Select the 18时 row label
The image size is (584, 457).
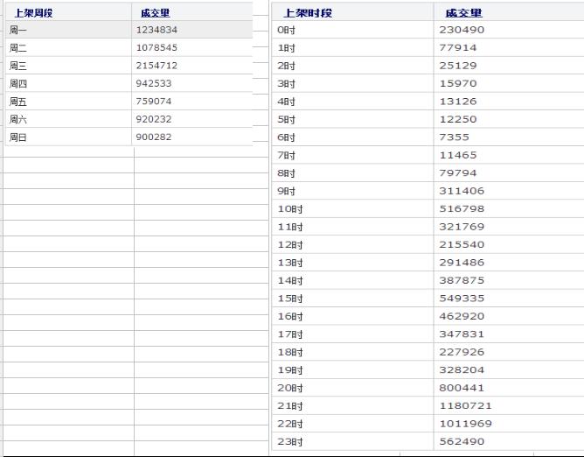coord(289,352)
